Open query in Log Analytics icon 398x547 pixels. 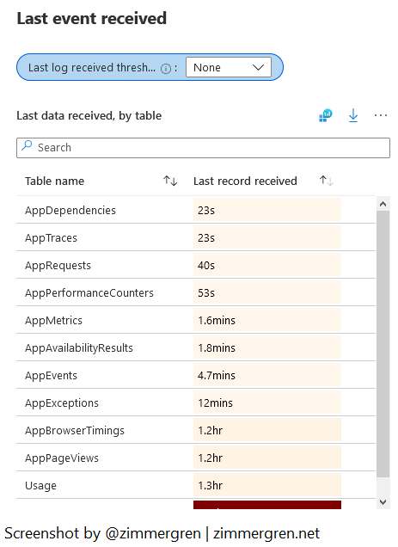pos(326,115)
